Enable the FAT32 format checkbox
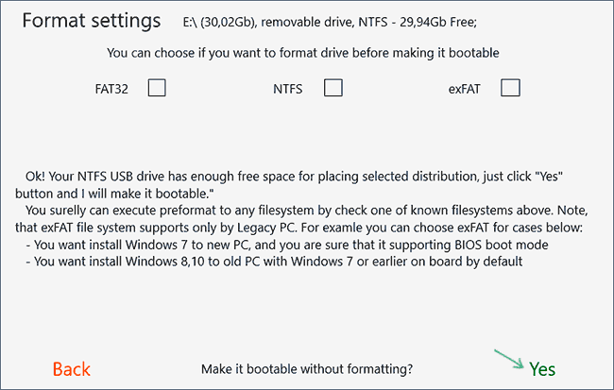Image resolution: width=614 pixels, height=390 pixels. 157,88
